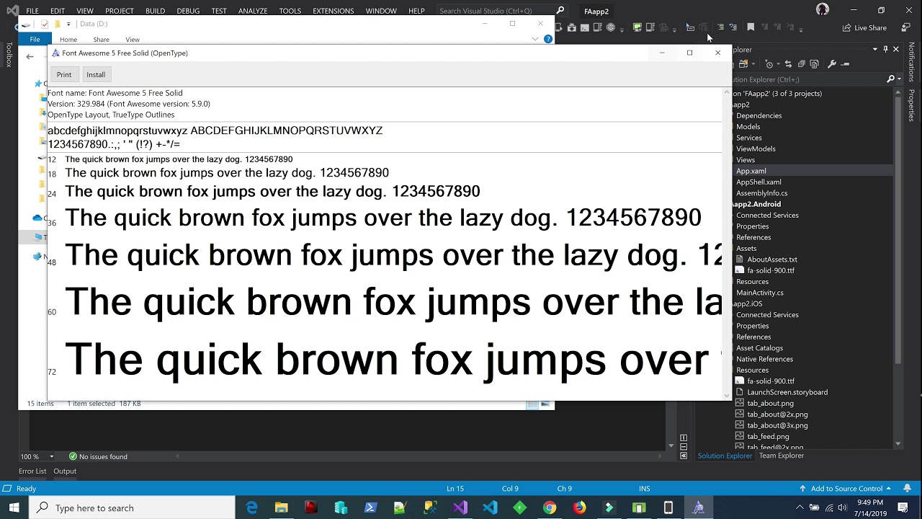Image resolution: width=922 pixels, height=519 pixels.
Task: Click the account profile avatar
Action: [x=823, y=9]
